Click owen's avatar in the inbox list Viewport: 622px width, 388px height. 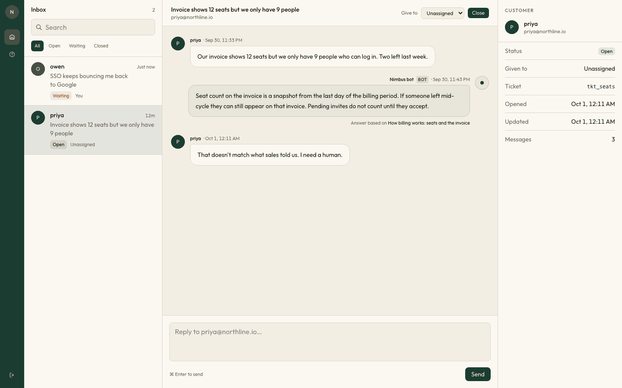pos(38,69)
